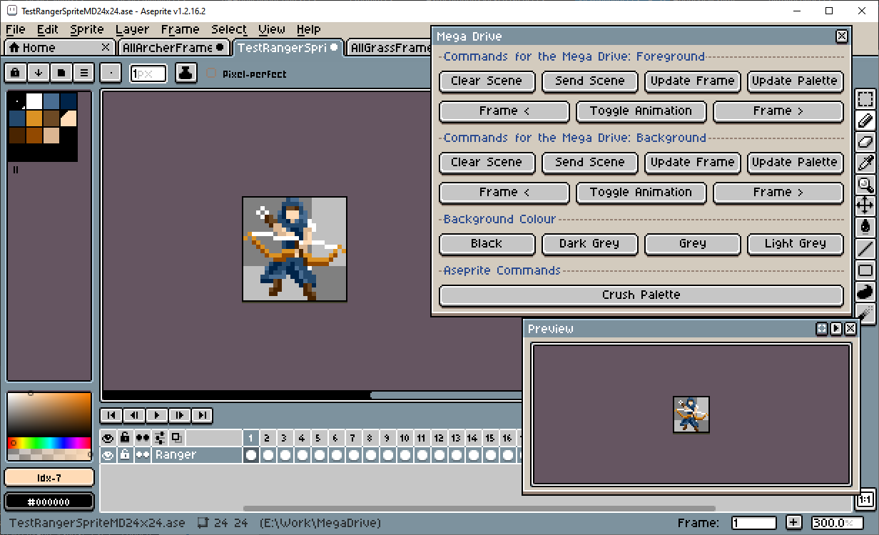The height and width of the screenshot is (535, 879).
Task: Select the Move tool
Action: coord(865,206)
